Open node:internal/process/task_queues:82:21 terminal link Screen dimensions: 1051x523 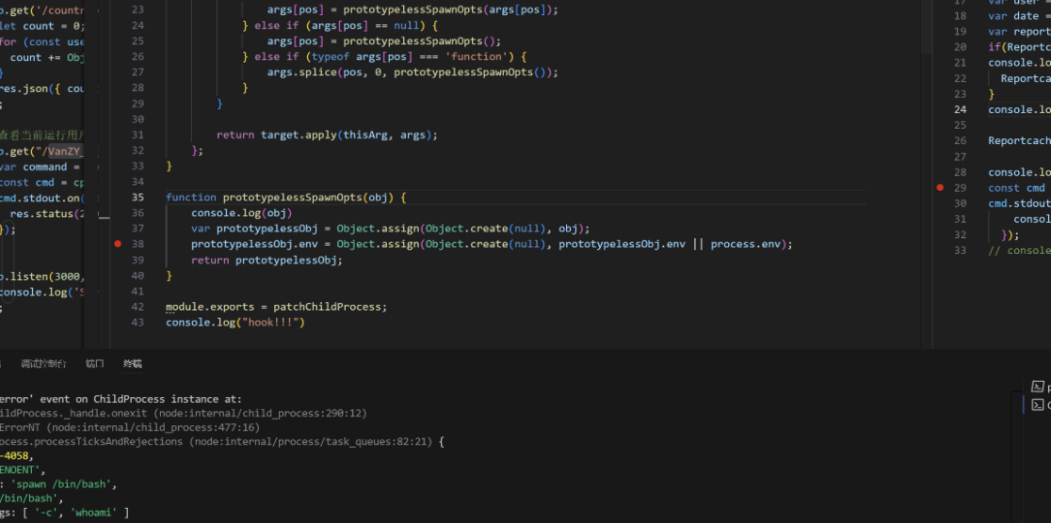point(313,441)
